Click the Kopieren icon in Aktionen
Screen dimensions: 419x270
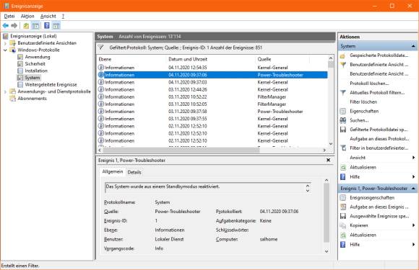[343, 225]
